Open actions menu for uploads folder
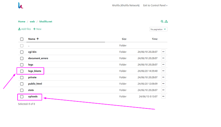 pos(163,96)
